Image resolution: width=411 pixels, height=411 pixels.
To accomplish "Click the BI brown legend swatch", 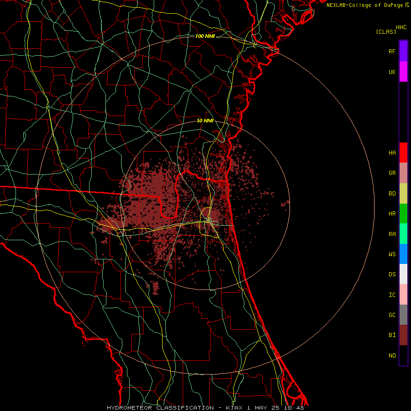I will (x=403, y=335).
